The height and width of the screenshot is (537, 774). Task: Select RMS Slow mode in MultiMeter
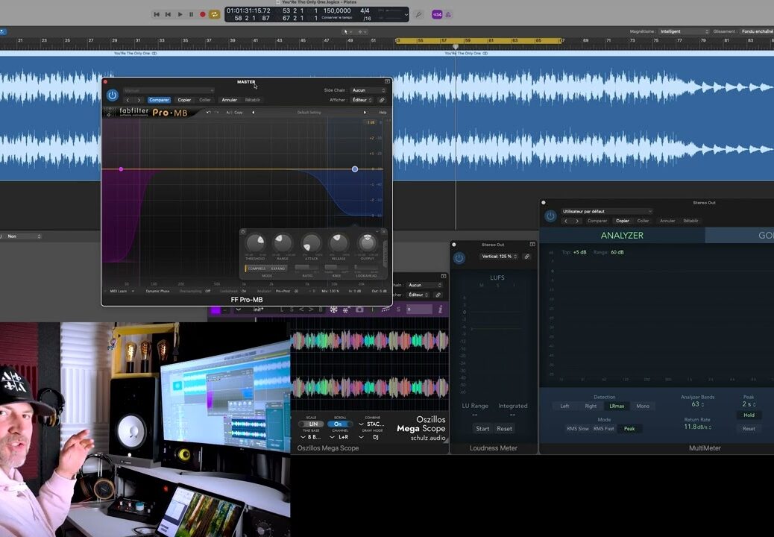(x=578, y=428)
